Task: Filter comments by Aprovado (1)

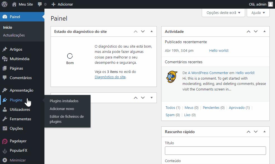Action: tap(239, 107)
